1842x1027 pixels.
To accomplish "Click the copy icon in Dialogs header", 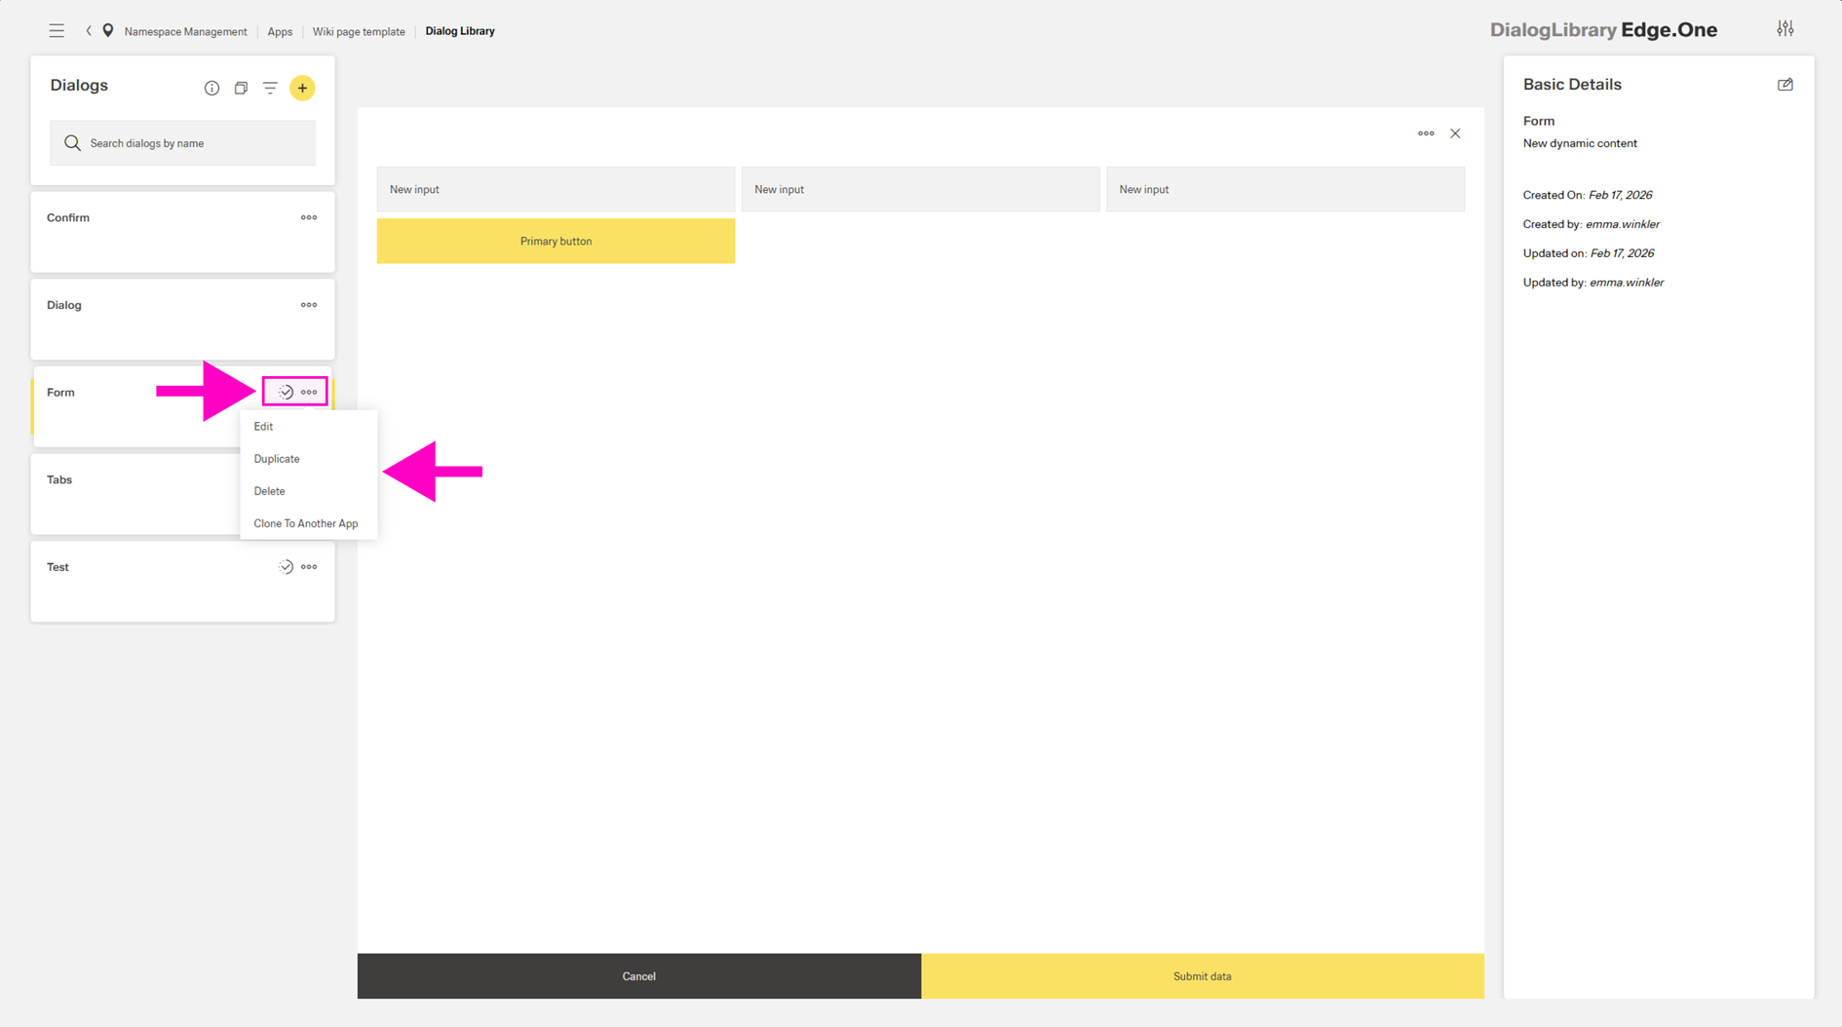I will coord(241,89).
